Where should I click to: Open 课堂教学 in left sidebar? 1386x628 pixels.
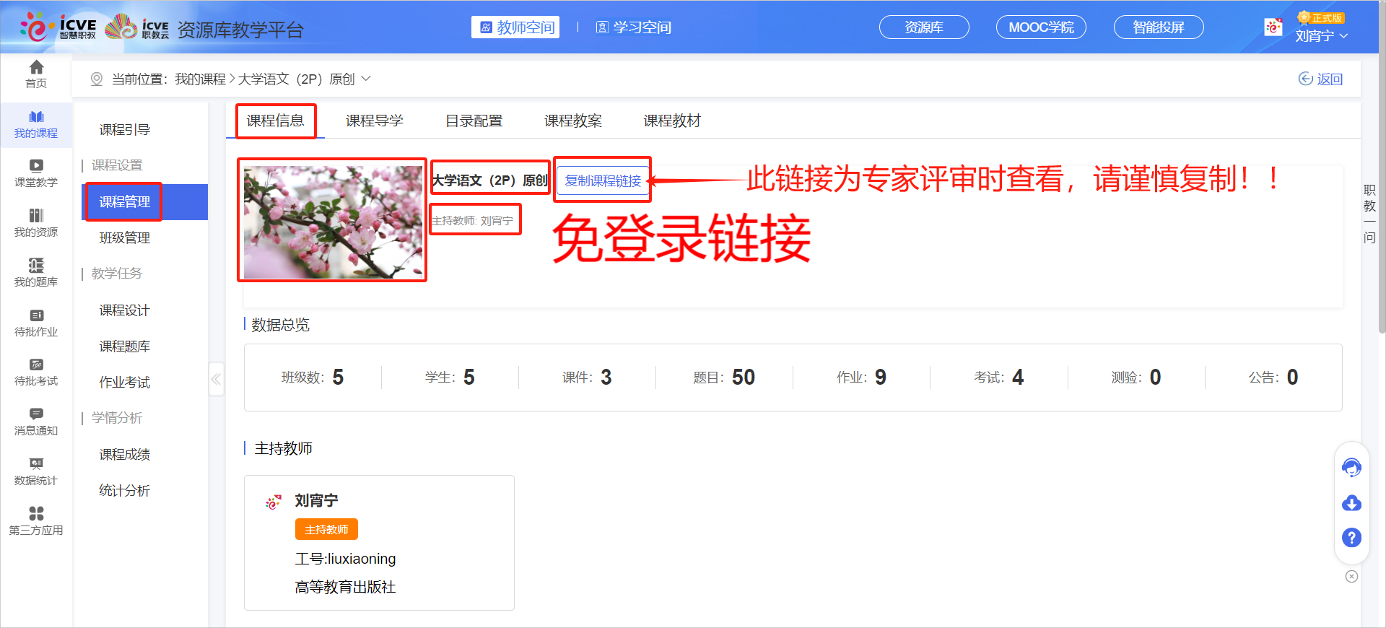pyautogui.click(x=36, y=173)
